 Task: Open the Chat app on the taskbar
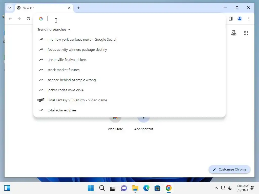pos(124,188)
